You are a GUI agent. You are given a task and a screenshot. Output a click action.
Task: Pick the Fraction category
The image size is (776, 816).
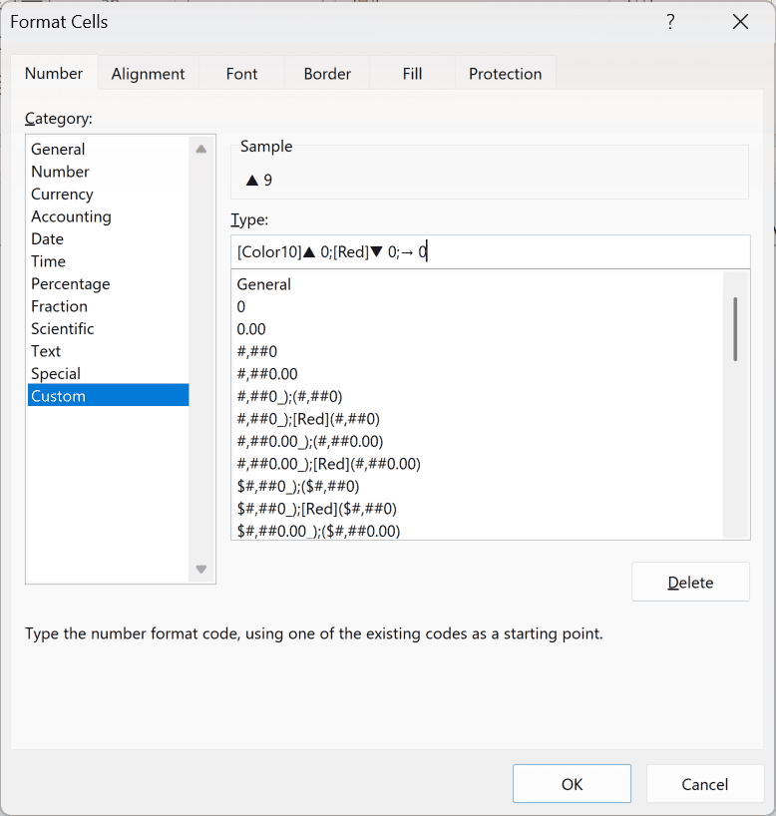tap(109, 306)
